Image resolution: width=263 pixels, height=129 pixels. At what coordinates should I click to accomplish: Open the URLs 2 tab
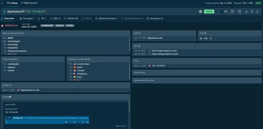(x=55, y=18)
